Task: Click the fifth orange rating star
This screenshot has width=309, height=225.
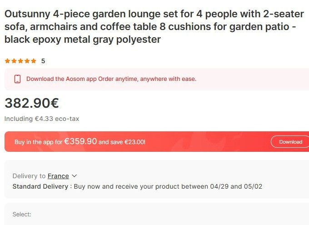Action: (x=34, y=61)
